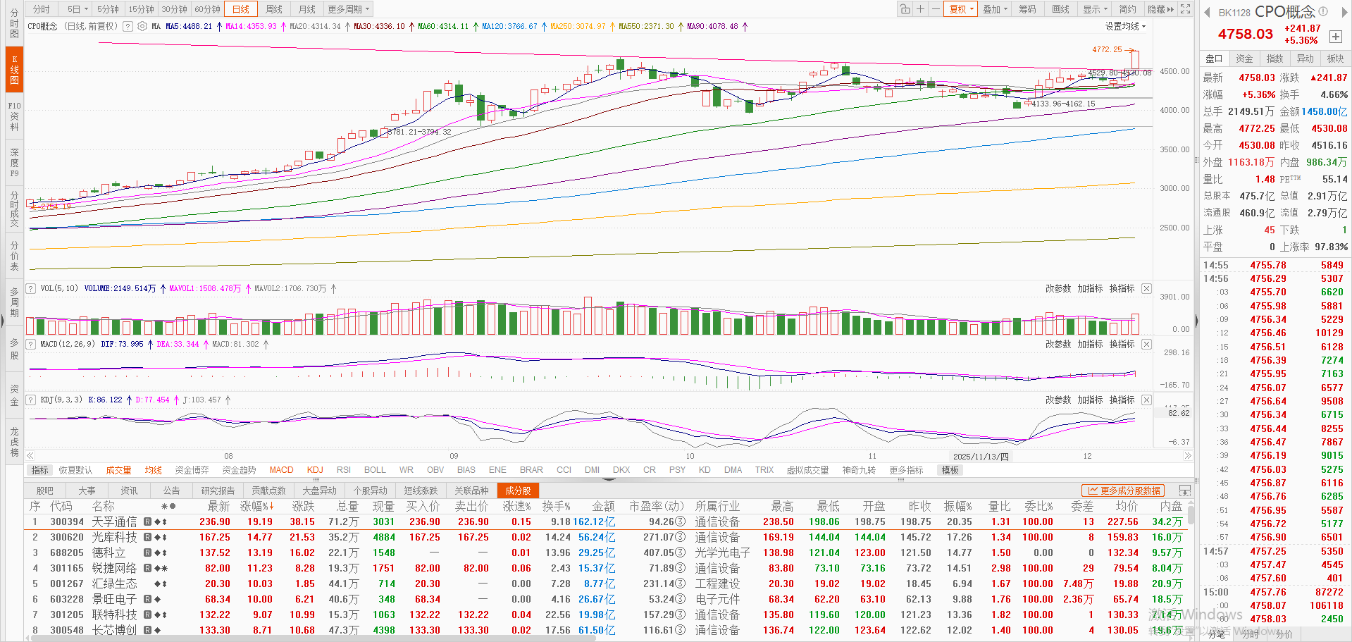Zoom out chart with minus icon
Screen dimensions: 1352x642
coord(935,9)
